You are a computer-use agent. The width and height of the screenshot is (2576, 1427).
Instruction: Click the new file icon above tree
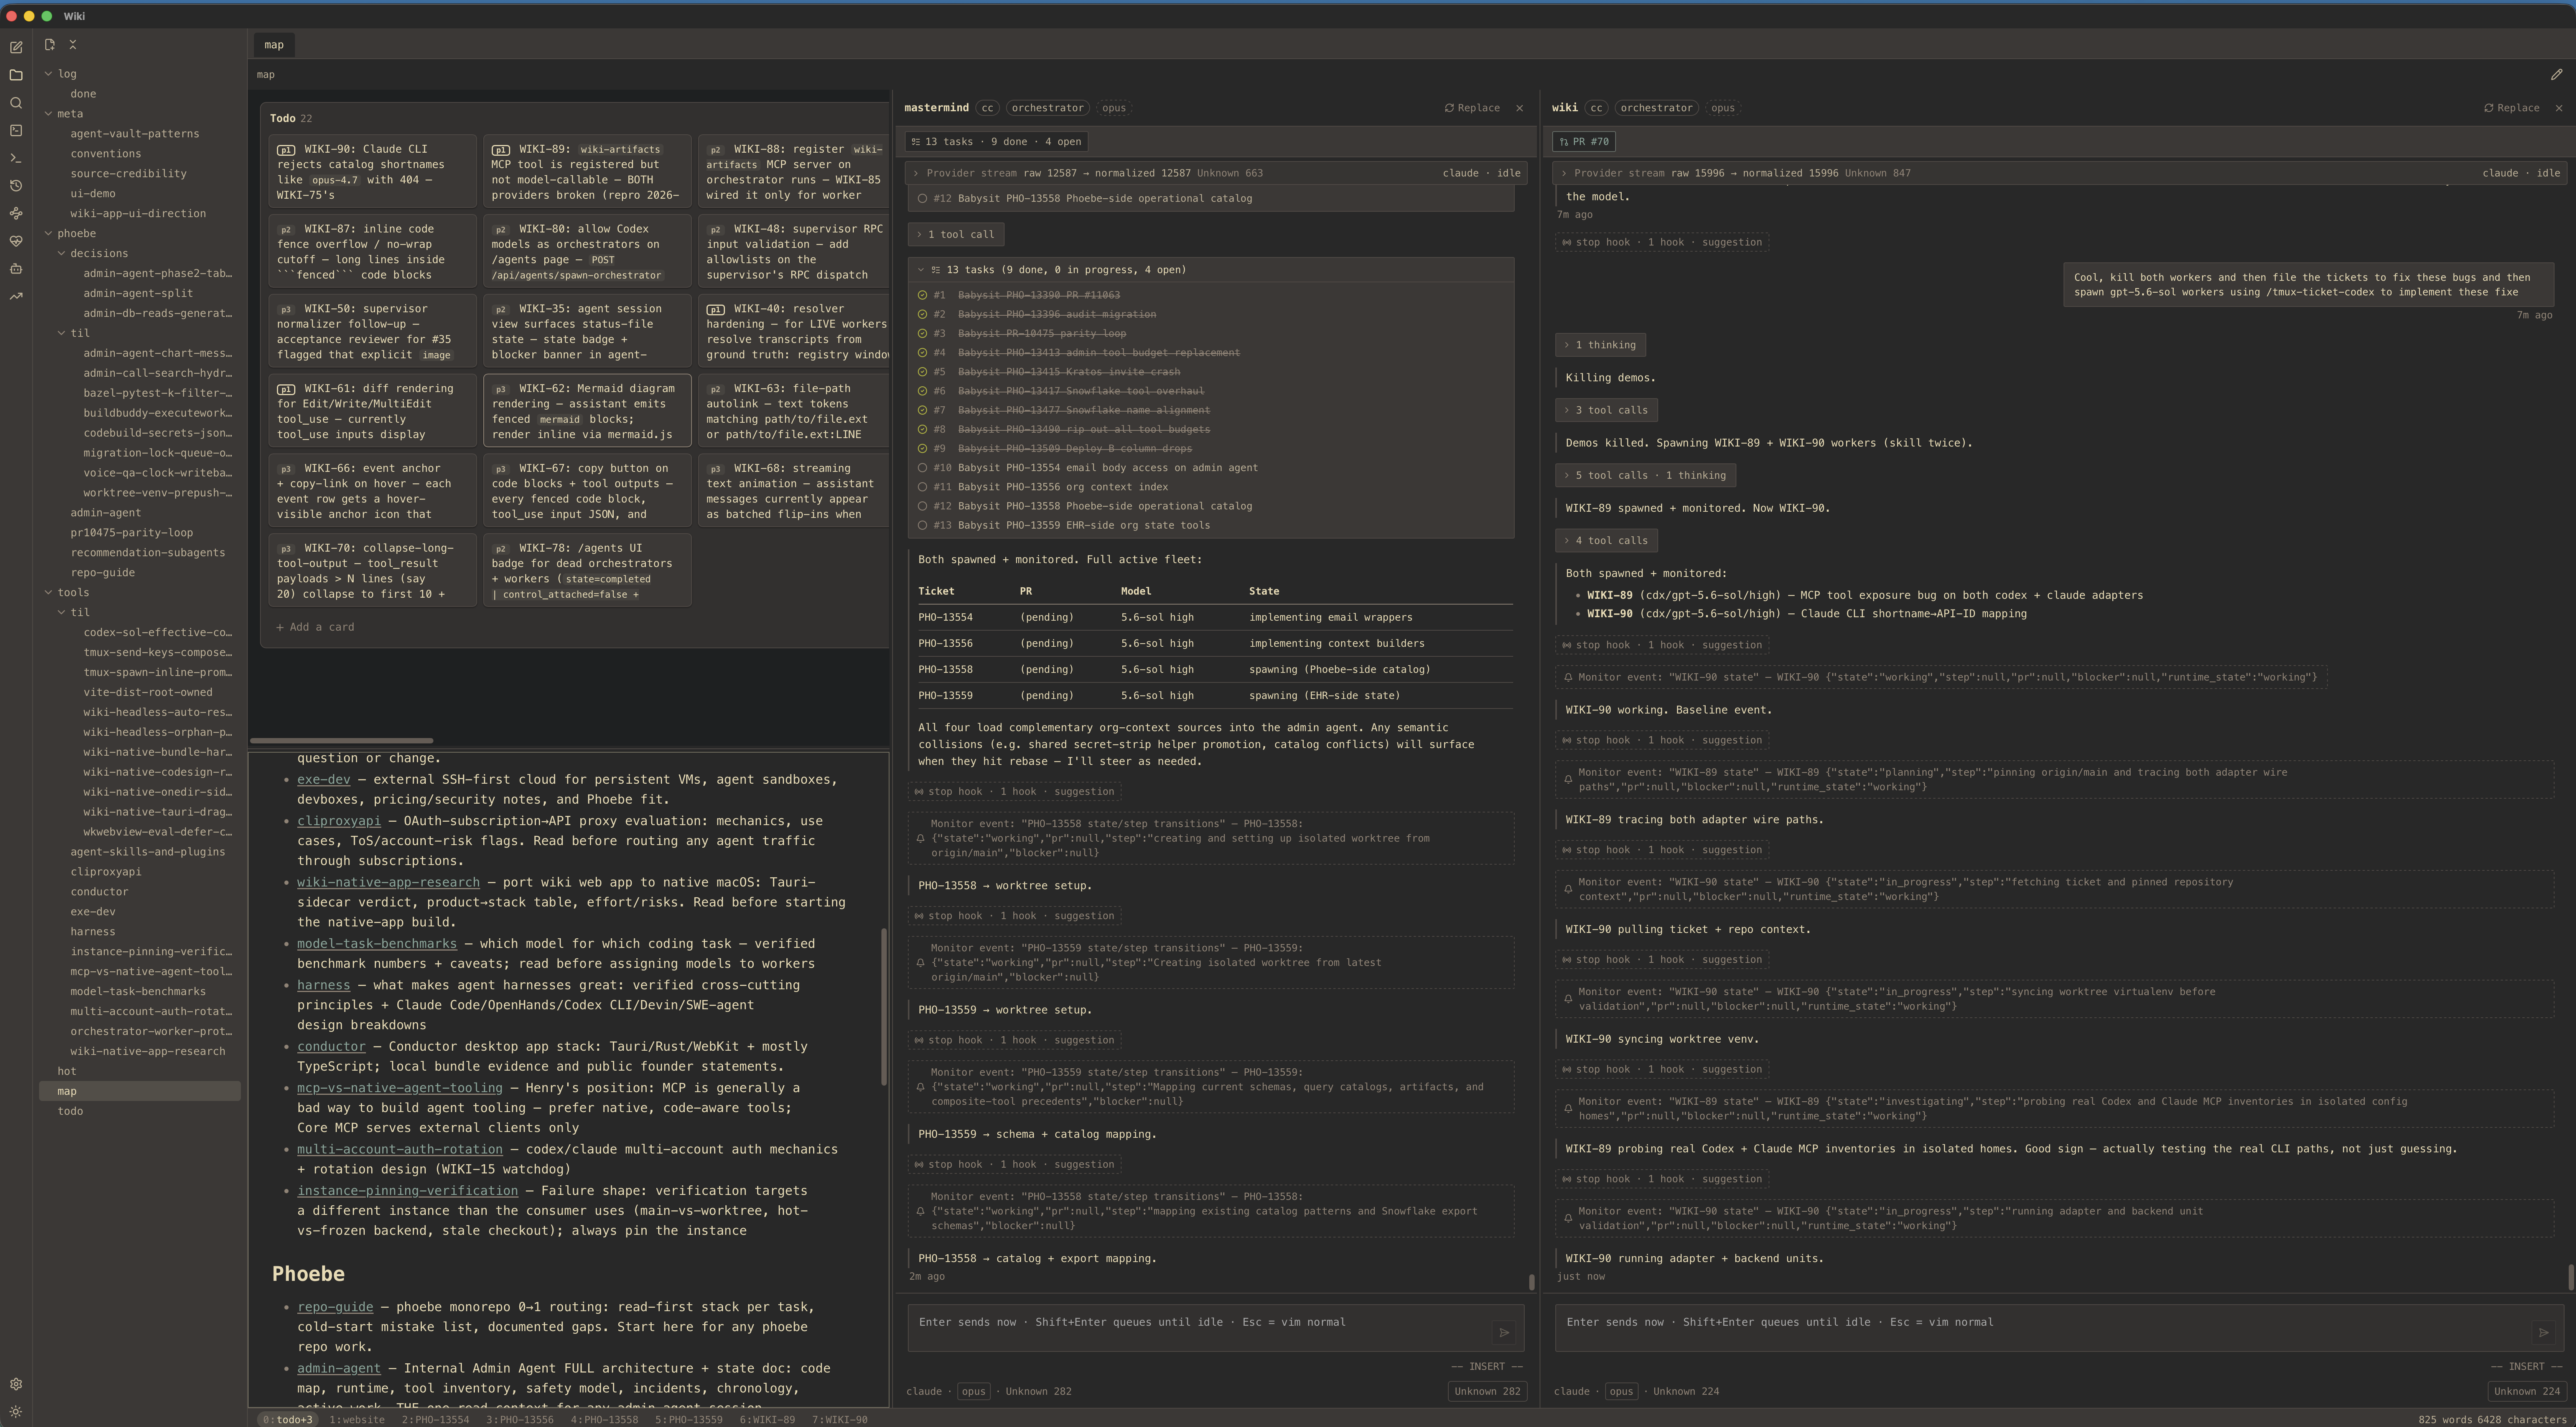pyautogui.click(x=50, y=45)
